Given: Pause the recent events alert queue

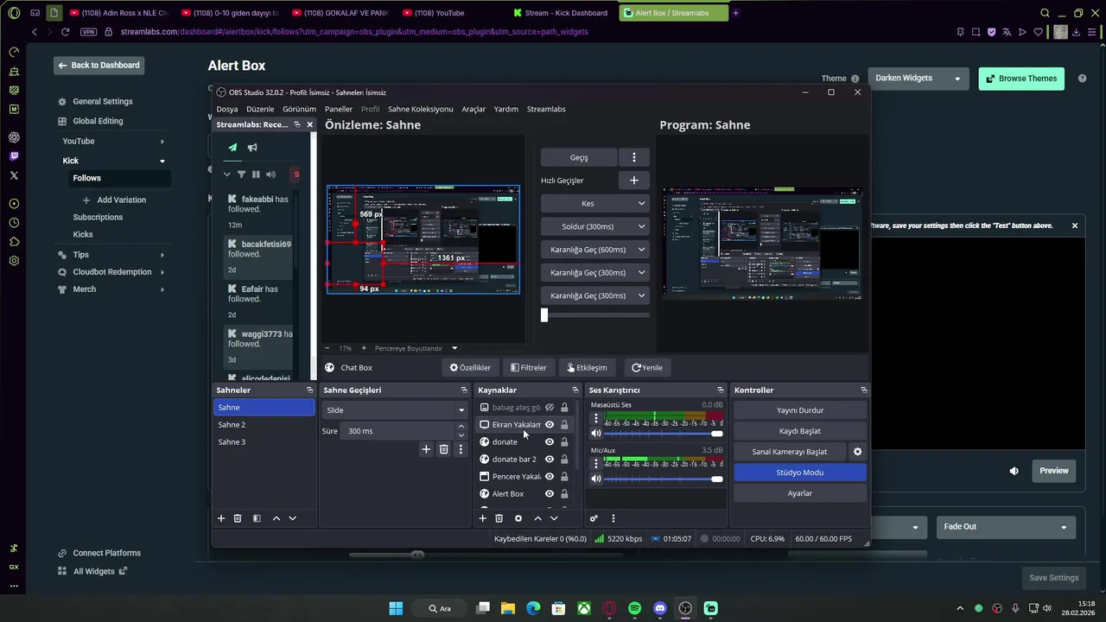Looking at the screenshot, I should tap(256, 175).
